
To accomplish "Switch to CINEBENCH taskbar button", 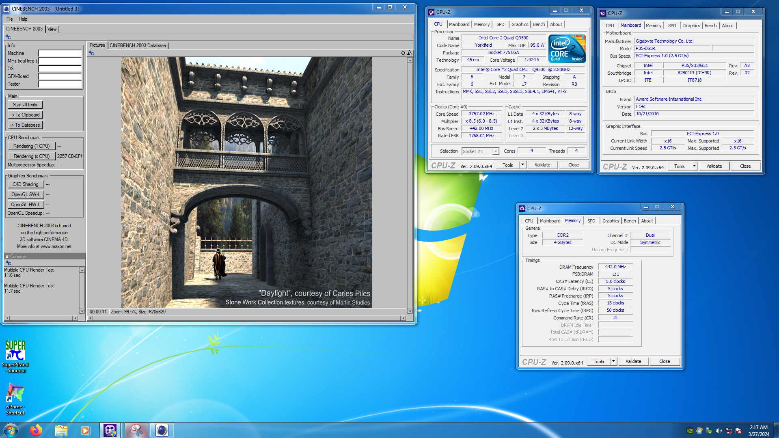I will [x=162, y=430].
